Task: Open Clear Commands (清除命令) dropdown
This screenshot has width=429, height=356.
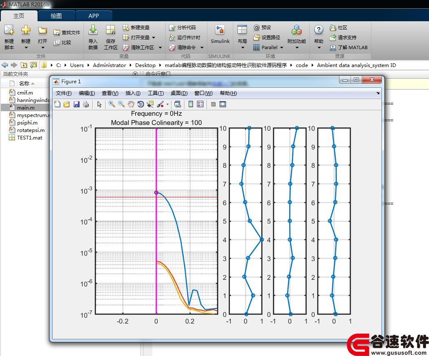Action: click(x=202, y=47)
